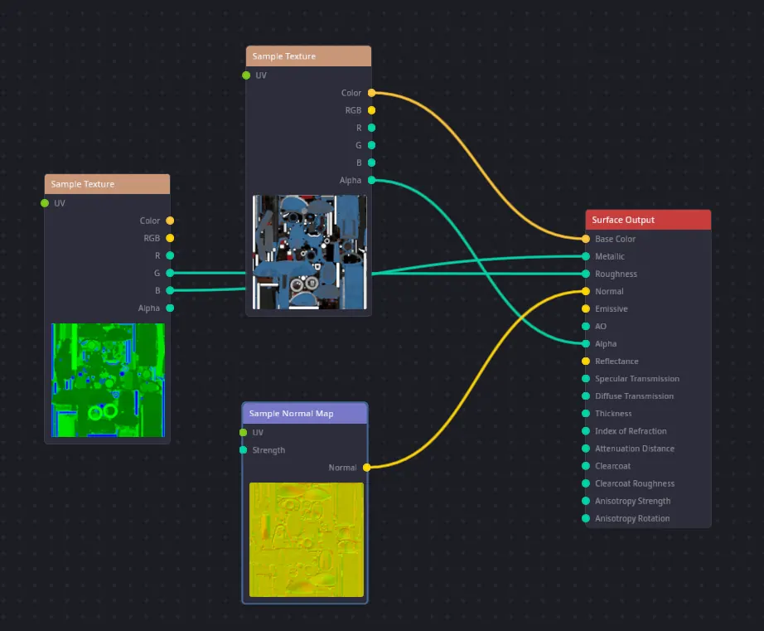This screenshot has height=631, width=764.
Task: Select the Sample Normal Map node header
Action: (x=305, y=413)
